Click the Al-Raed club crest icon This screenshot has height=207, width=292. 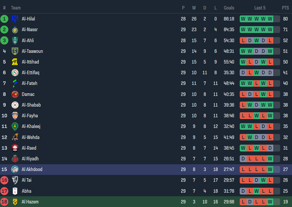click(x=15, y=148)
